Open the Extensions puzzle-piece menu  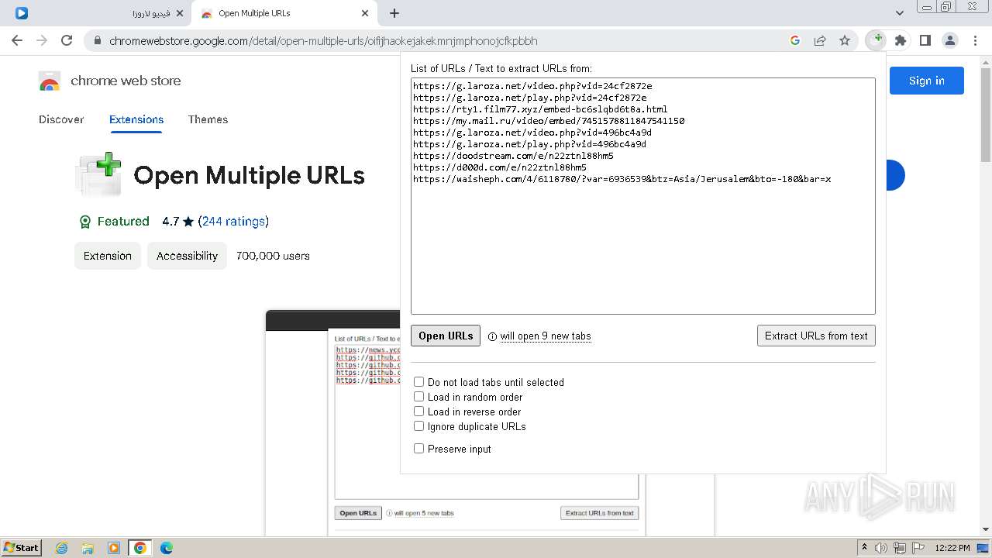pyautogui.click(x=900, y=40)
